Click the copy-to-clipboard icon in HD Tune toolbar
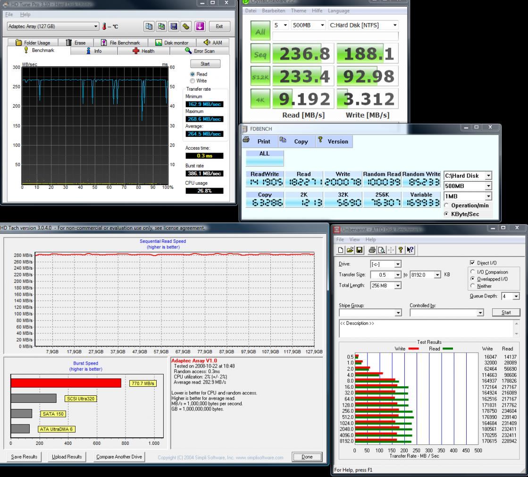Screen dimensions: 528x477 pos(149,26)
